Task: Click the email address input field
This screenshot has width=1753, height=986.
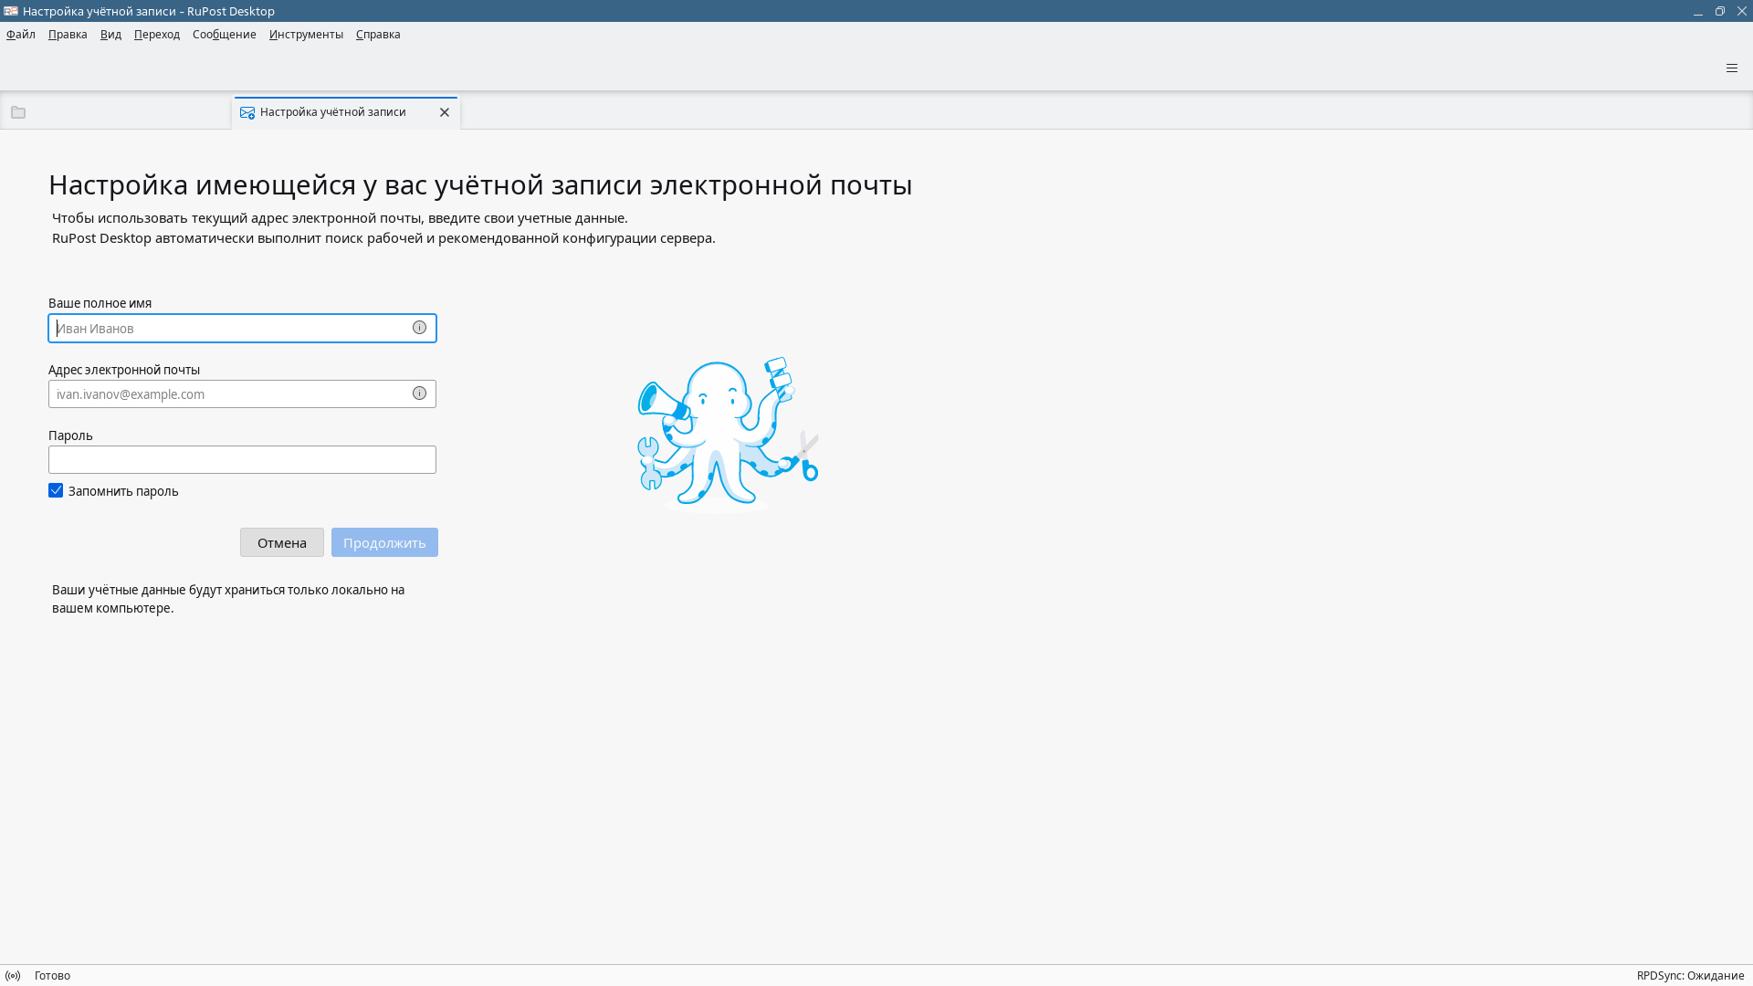Action: (x=242, y=394)
